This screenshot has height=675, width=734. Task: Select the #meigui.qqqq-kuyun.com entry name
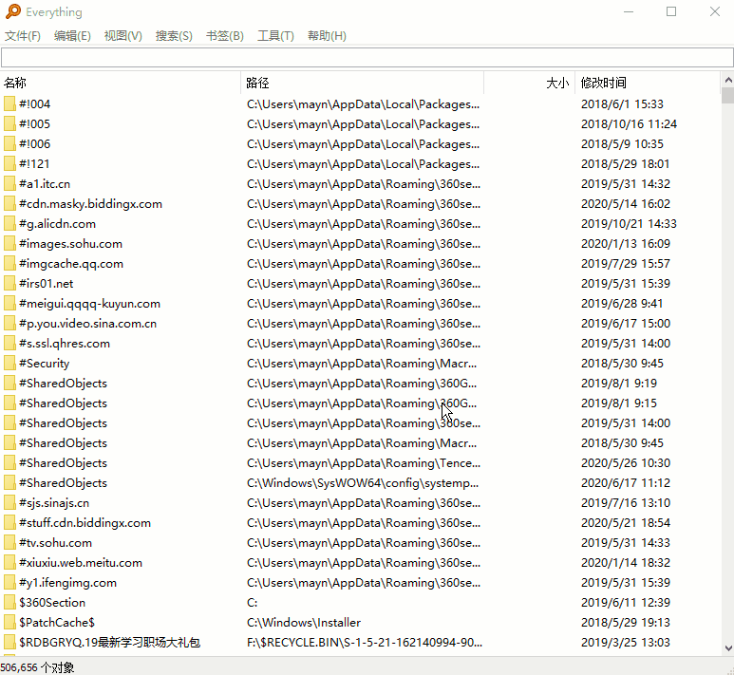point(89,304)
